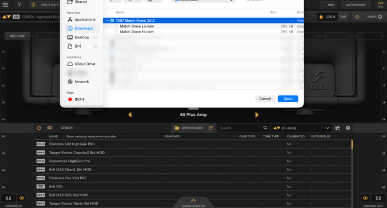Open iCloud Drive location
387x208 pixels.
[x=82, y=64]
